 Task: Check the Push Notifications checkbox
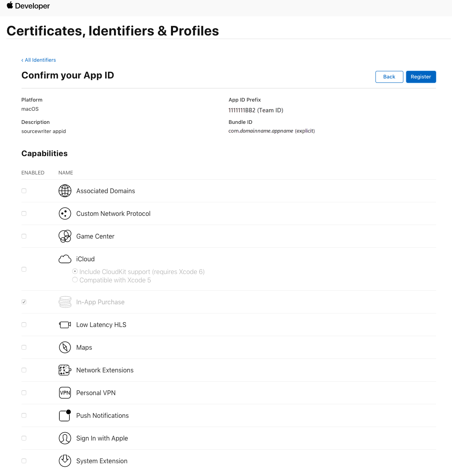click(24, 415)
